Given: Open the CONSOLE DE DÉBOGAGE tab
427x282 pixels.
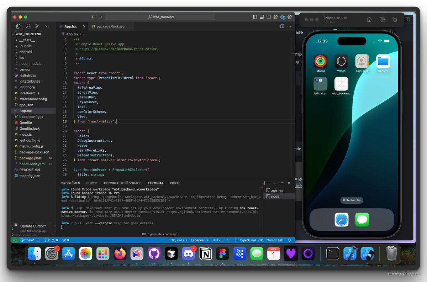Looking at the screenshot, I should [122, 183].
